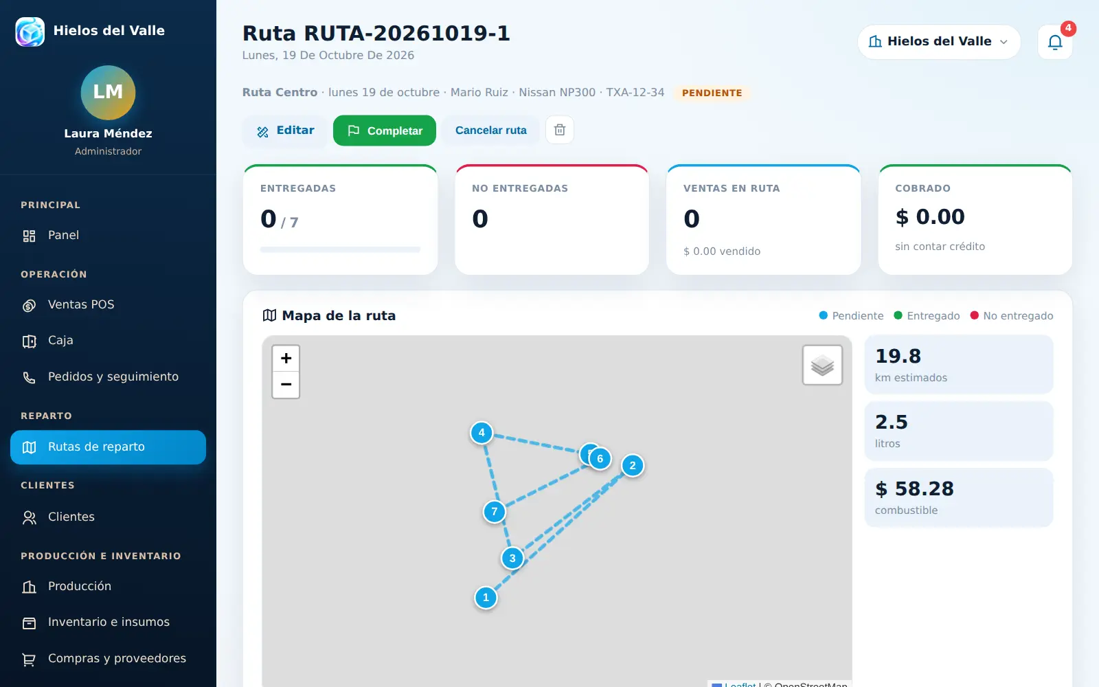
Task: Select map stop marker 3
Action: (x=512, y=559)
